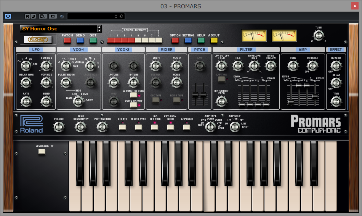Toggle the LPF TYPE switch
362x216 pixels.
click(221, 79)
